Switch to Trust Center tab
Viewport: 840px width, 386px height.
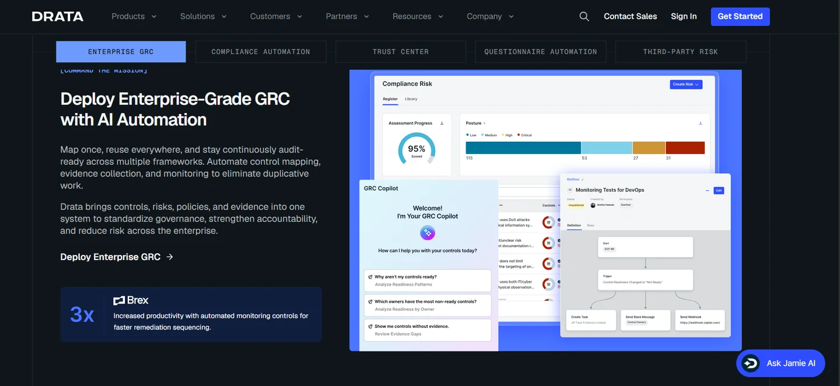pyautogui.click(x=401, y=52)
